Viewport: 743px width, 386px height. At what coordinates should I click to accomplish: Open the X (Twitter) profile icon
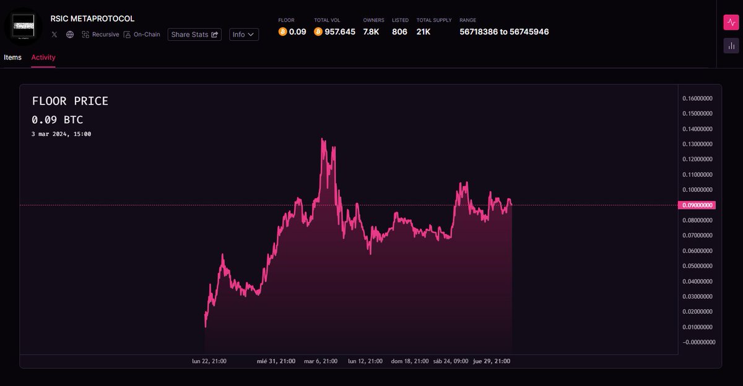54,35
